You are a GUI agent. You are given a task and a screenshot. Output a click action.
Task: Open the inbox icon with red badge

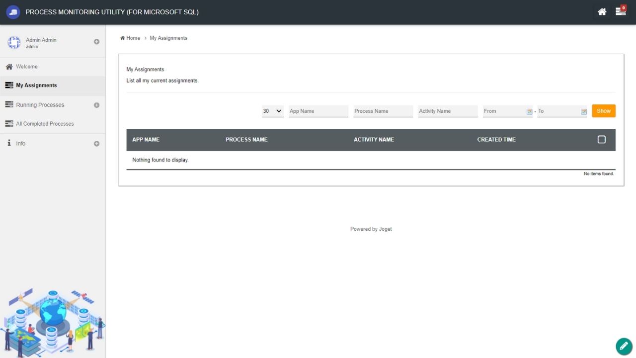(x=621, y=11)
